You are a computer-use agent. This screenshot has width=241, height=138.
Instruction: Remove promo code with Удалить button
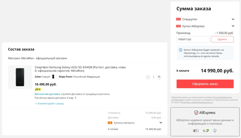point(222,39)
